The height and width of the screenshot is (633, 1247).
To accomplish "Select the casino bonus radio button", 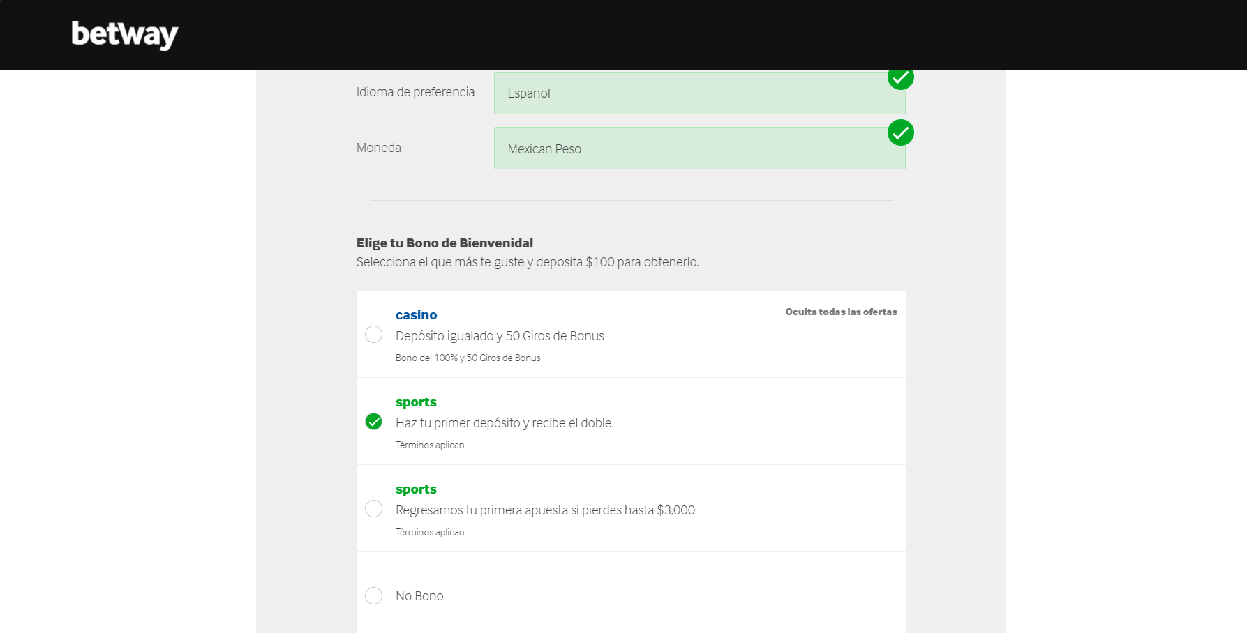I will (374, 335).
